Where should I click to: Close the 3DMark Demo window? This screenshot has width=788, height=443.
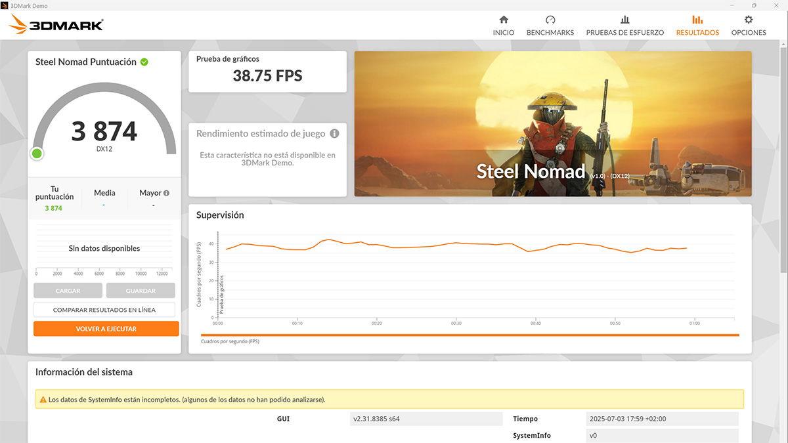pyautogui.click(x=776, y=5)
